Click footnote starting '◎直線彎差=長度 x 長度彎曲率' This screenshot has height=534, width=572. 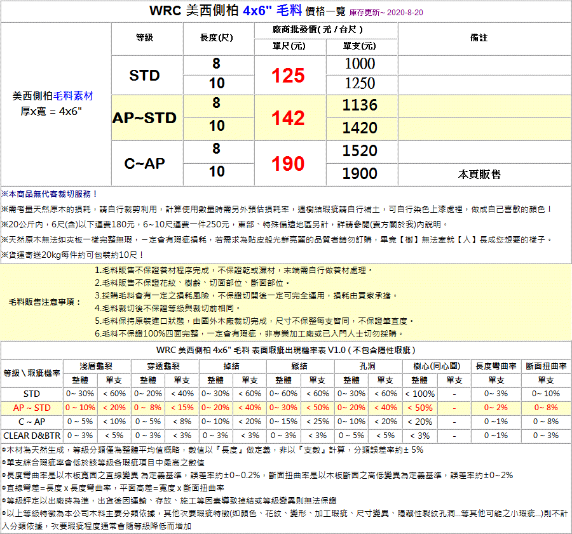click(x=112, y=488)
